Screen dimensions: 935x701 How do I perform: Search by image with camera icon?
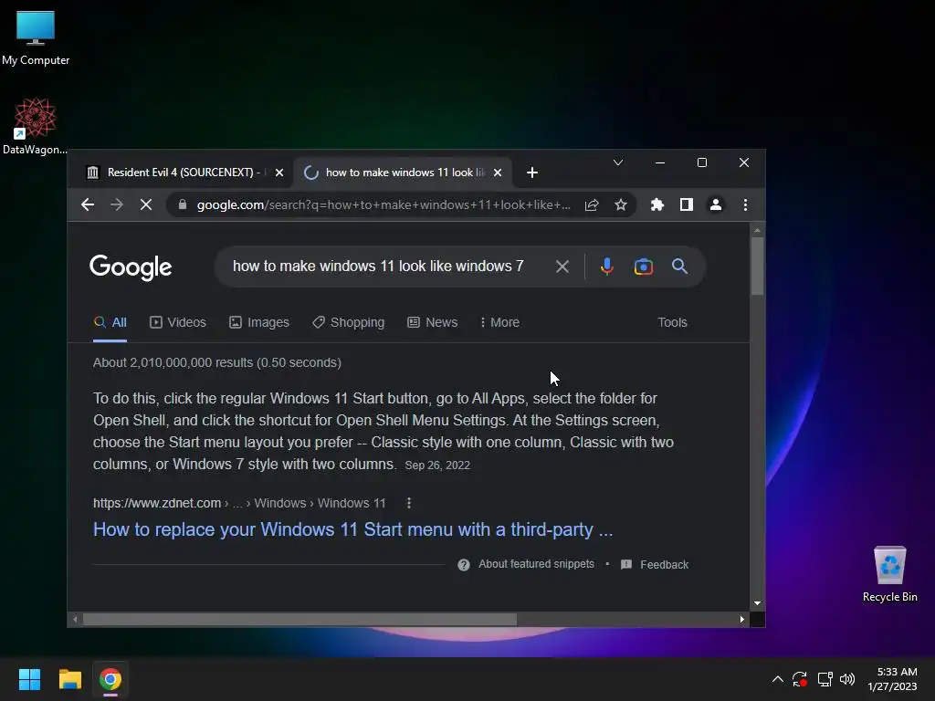[x=644, y=267]
